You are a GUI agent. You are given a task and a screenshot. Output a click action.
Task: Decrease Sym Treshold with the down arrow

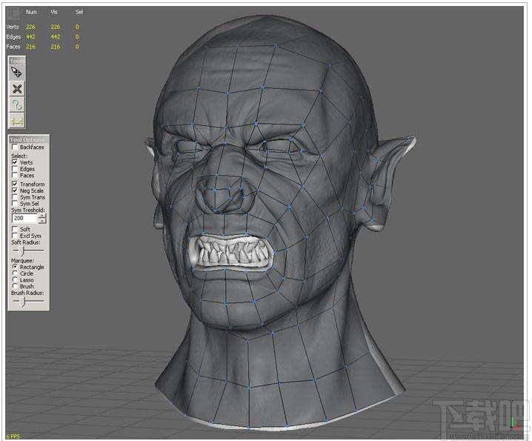tap(42, 221)
